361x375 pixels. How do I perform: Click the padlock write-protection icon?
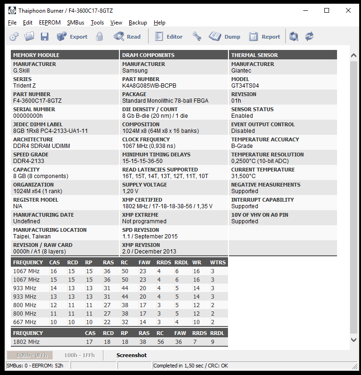[100, 37]
